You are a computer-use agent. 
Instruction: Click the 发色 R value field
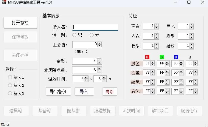[x=149, y=73]
